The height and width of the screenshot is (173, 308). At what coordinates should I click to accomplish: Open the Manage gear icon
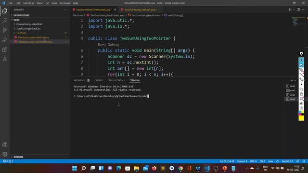[x=5, y=154]
